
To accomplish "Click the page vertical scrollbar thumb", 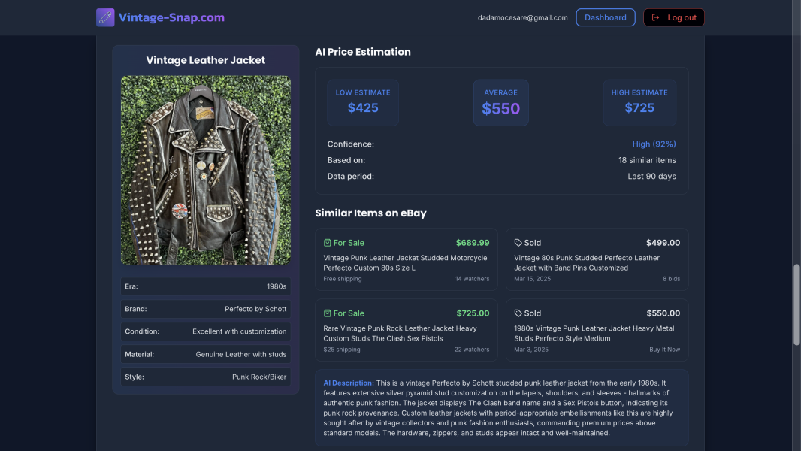I will 796,305.
